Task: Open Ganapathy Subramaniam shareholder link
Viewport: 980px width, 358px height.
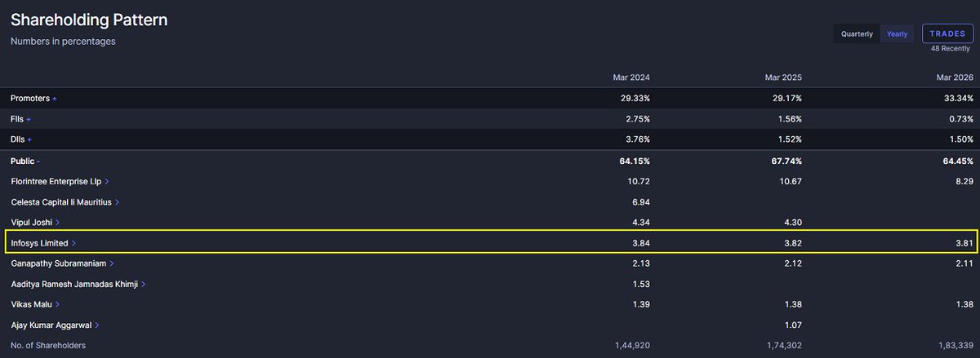Action: (63, 263)
